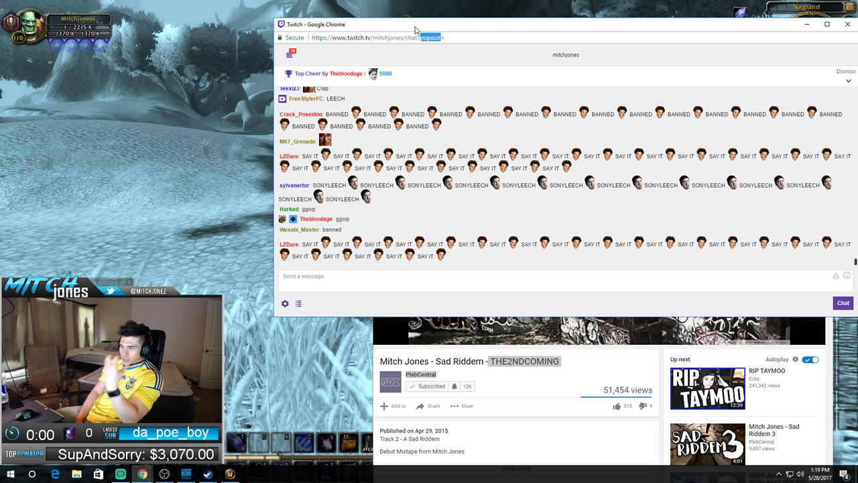
Task: Open the Sad Riddem 3 video thumbnail
Action: tap(707, 444)
